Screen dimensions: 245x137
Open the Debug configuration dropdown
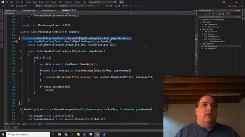click(x=39, y=6)
